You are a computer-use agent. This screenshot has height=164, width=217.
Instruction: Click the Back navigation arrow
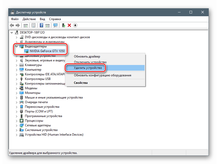(12, 25)
